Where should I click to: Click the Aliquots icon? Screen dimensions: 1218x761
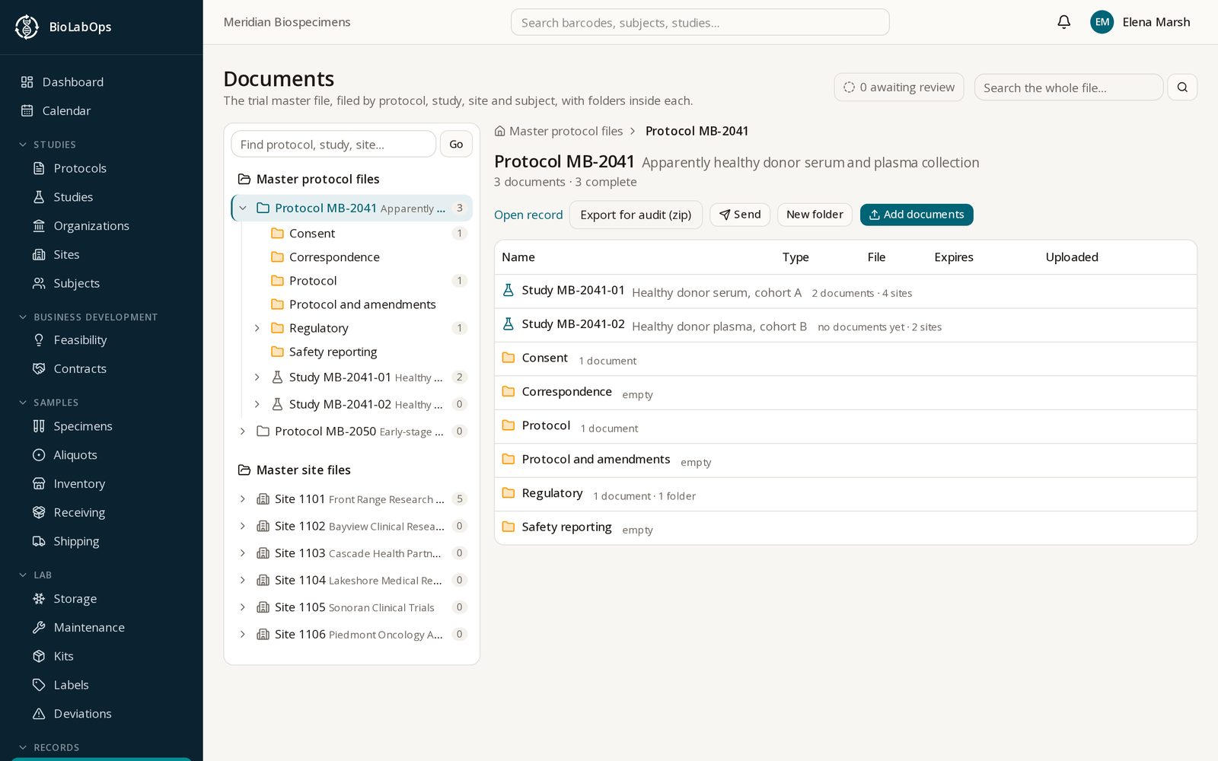click(x=39, y=455)
